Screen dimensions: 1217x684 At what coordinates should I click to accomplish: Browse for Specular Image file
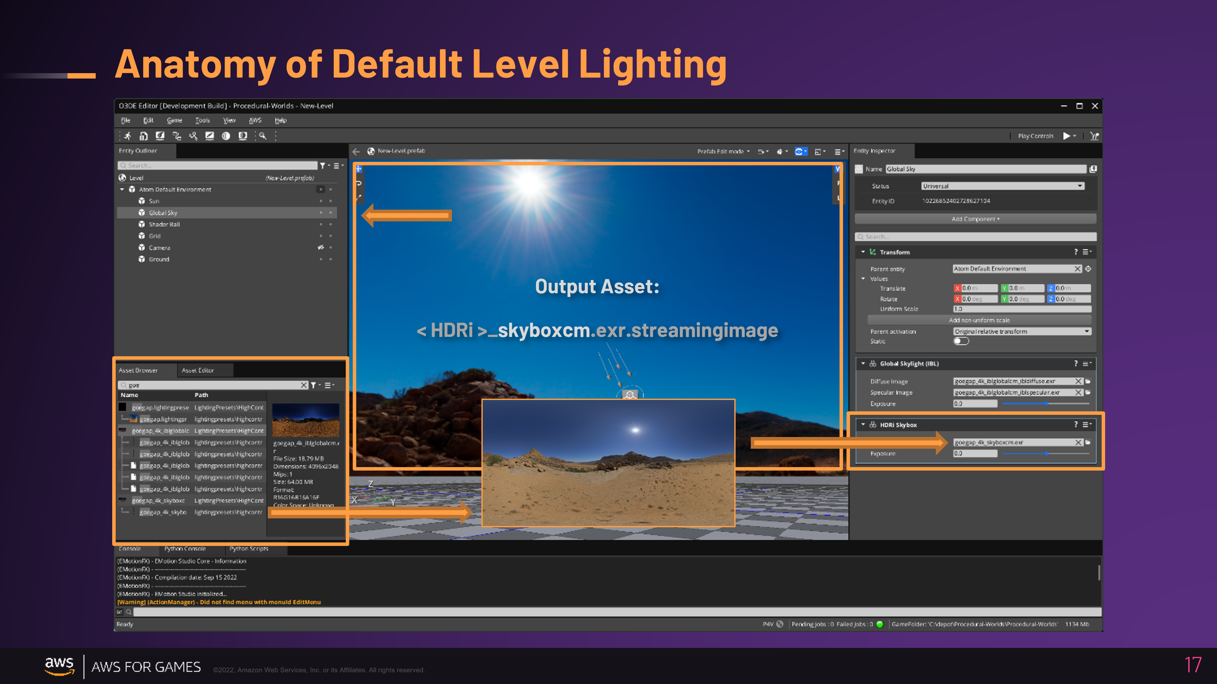pyautogui.click(x=1088, y=393)
